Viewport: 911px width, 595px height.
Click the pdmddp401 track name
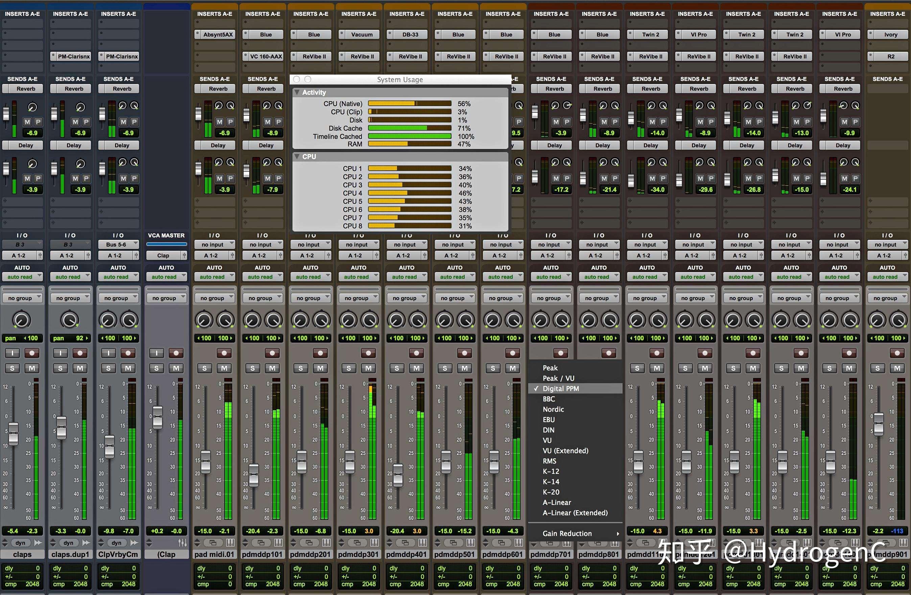coord(406,554)
